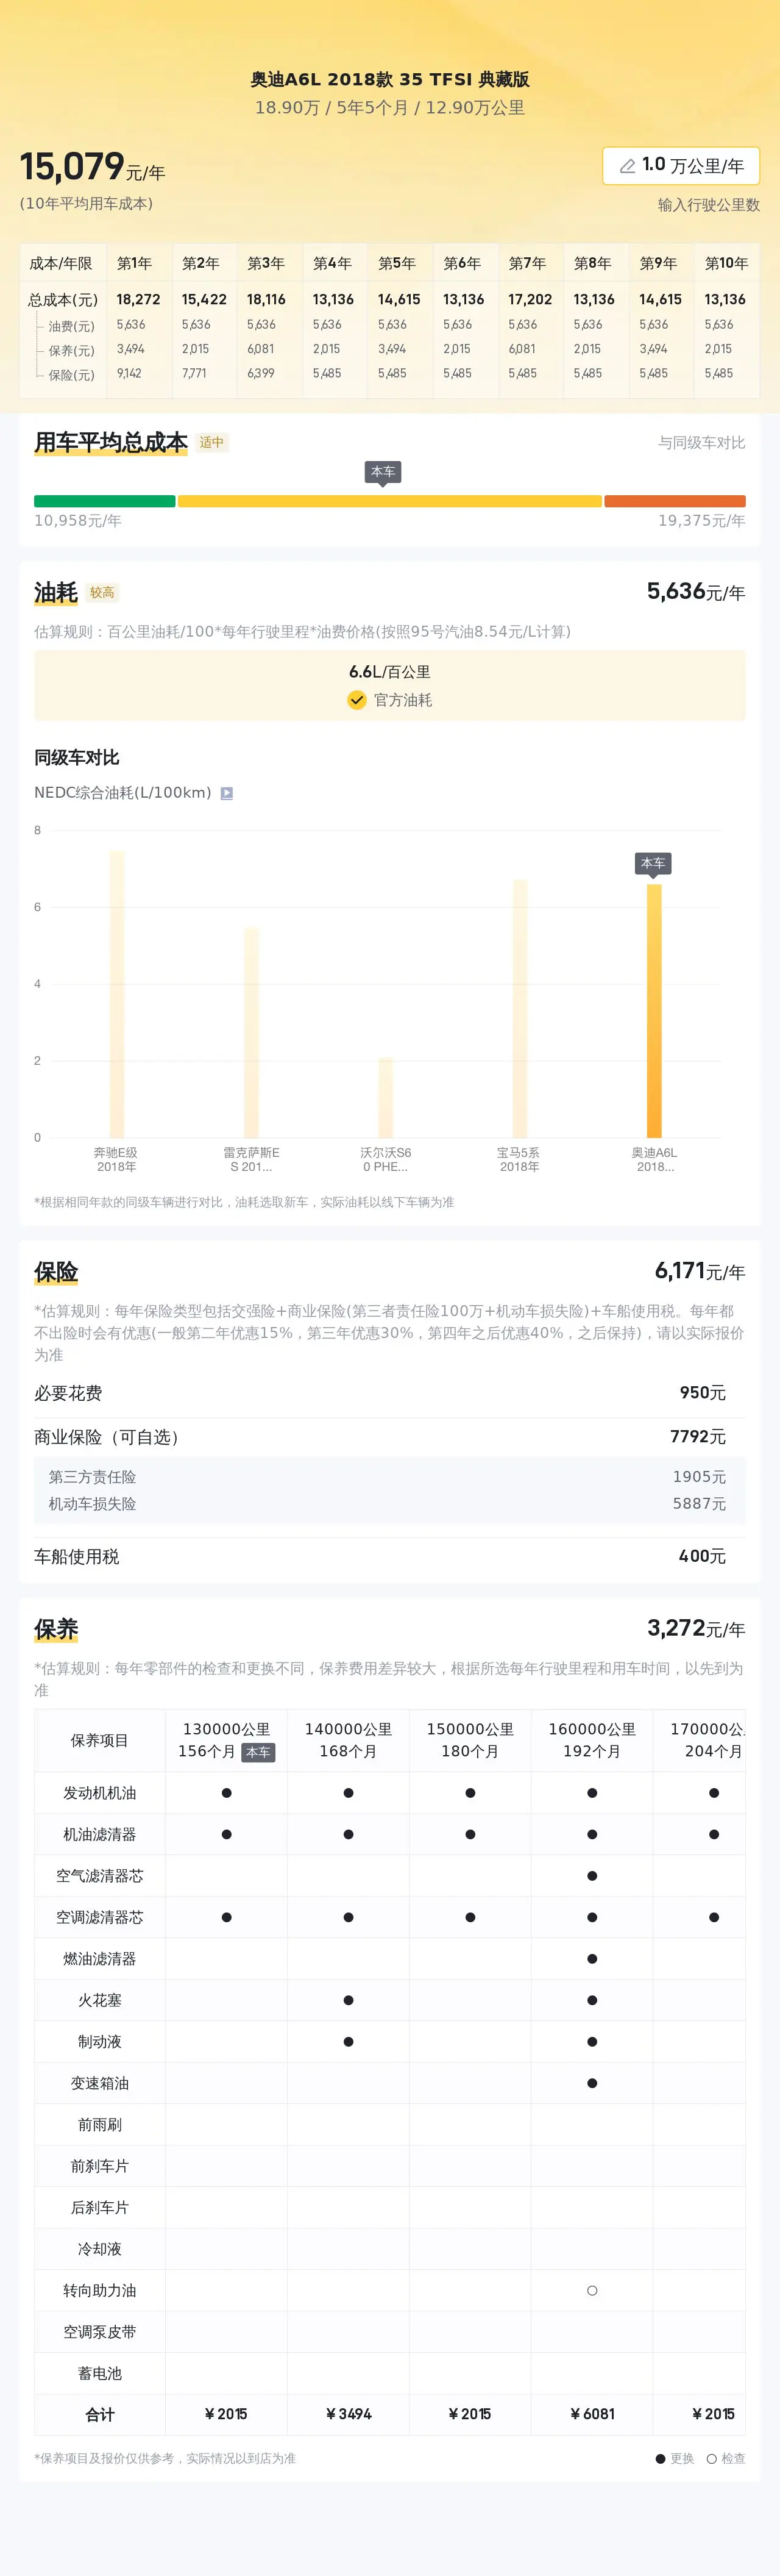Click the orange high-cost bar segment
The image size is (780, 2576).
tap(675, 501)
